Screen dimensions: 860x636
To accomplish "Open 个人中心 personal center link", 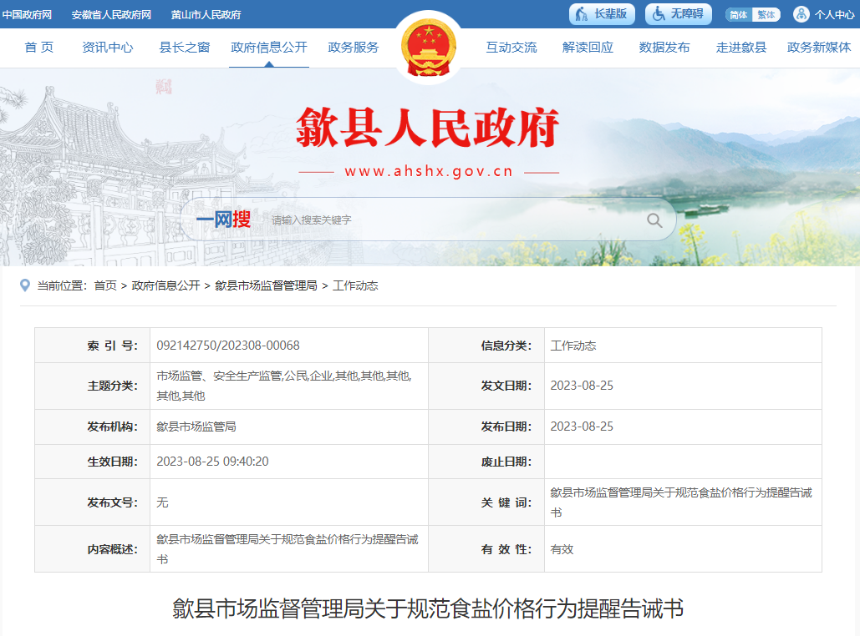I will pos(834,15).
